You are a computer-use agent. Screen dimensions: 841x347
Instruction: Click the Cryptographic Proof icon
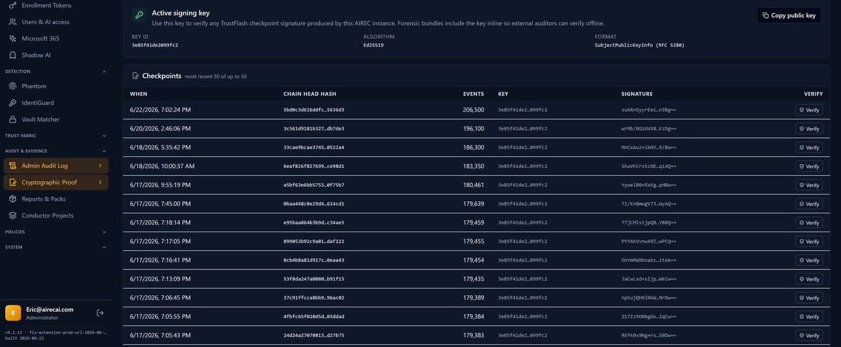coord(13,182)
